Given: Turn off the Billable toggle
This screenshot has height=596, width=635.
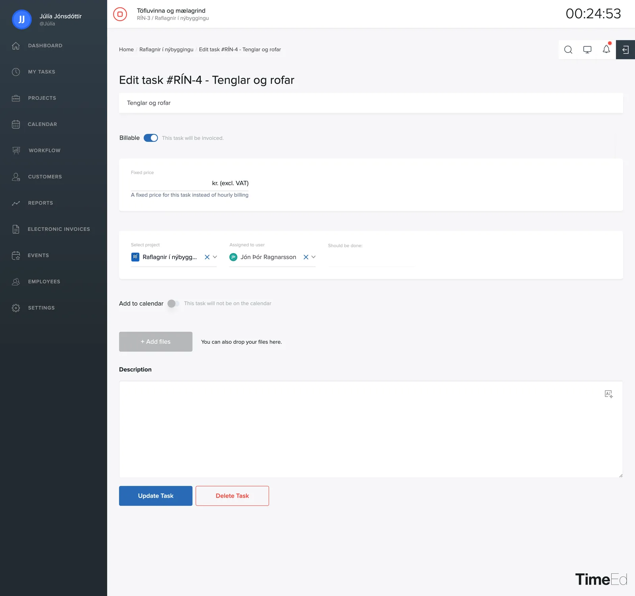Looking at the screenshot, I should coord(151,138).
